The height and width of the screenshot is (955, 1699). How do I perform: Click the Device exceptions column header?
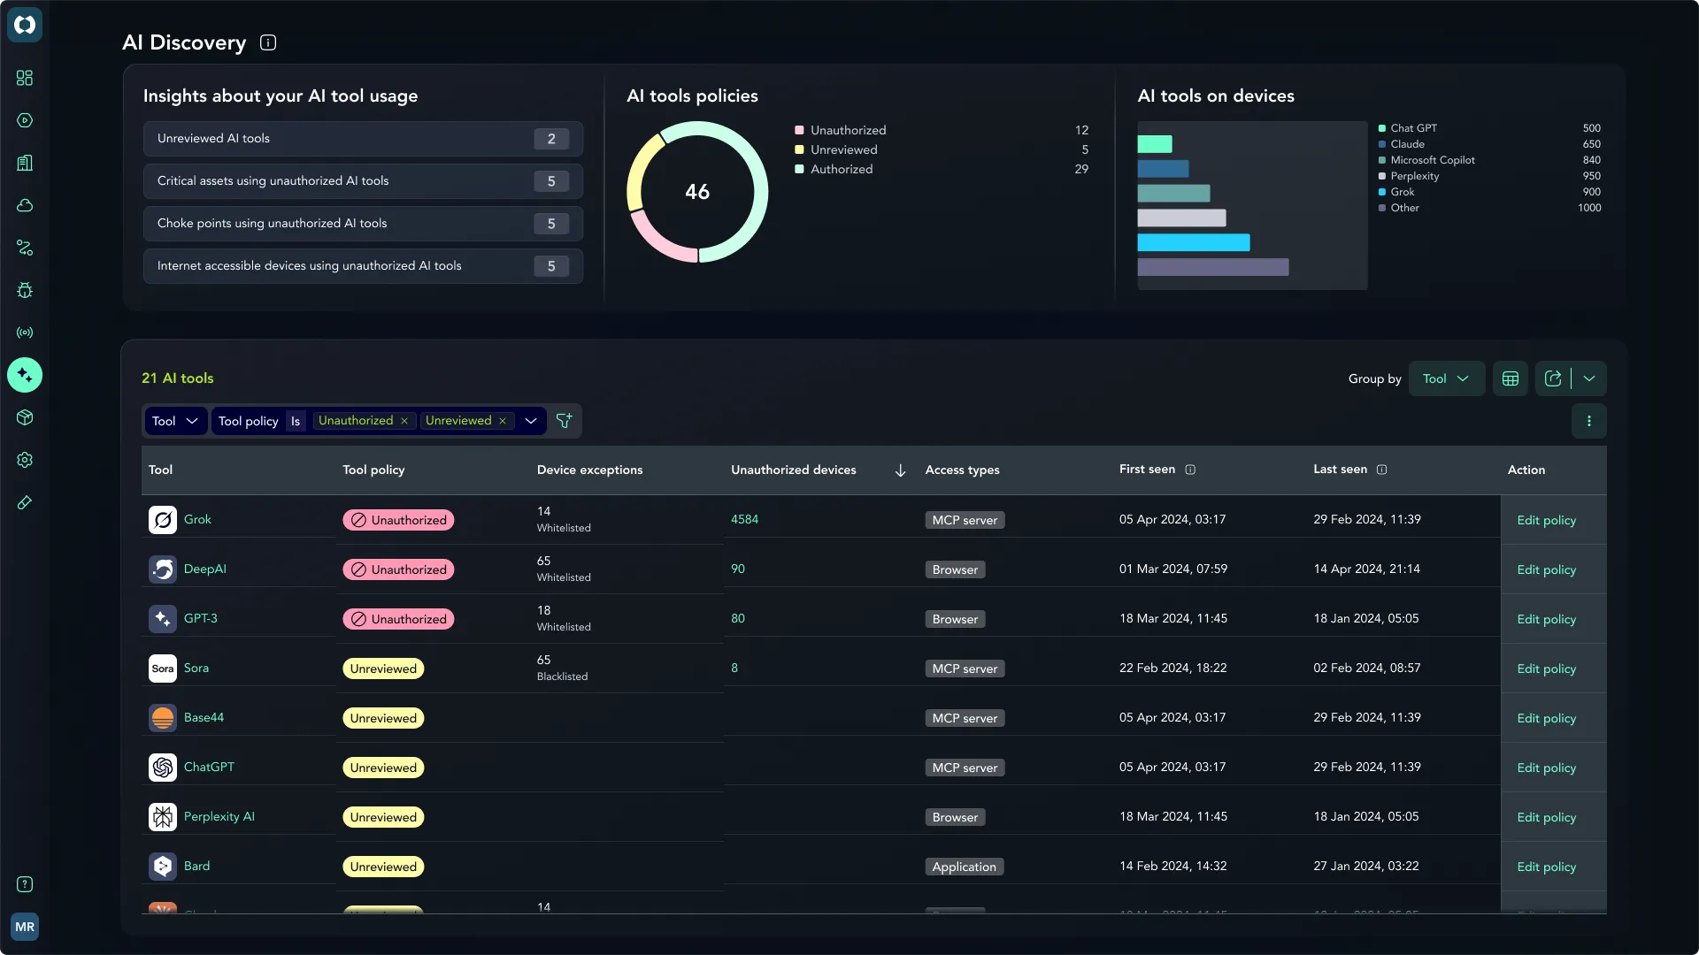click(589, 470)
